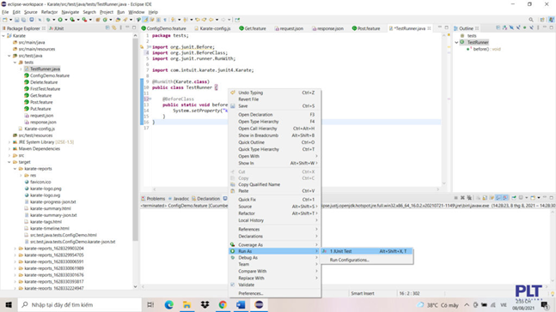Click the Coverage toolbar icon
The width and height of the screenshot is (556, 312).
coord(72,20)
